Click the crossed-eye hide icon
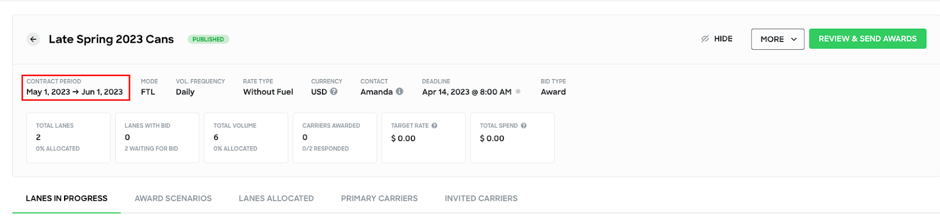 705,39
